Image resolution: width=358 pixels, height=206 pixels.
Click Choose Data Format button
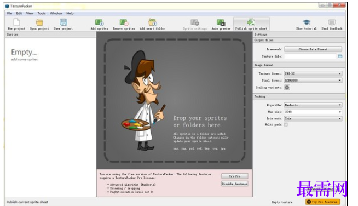point(313,49)
